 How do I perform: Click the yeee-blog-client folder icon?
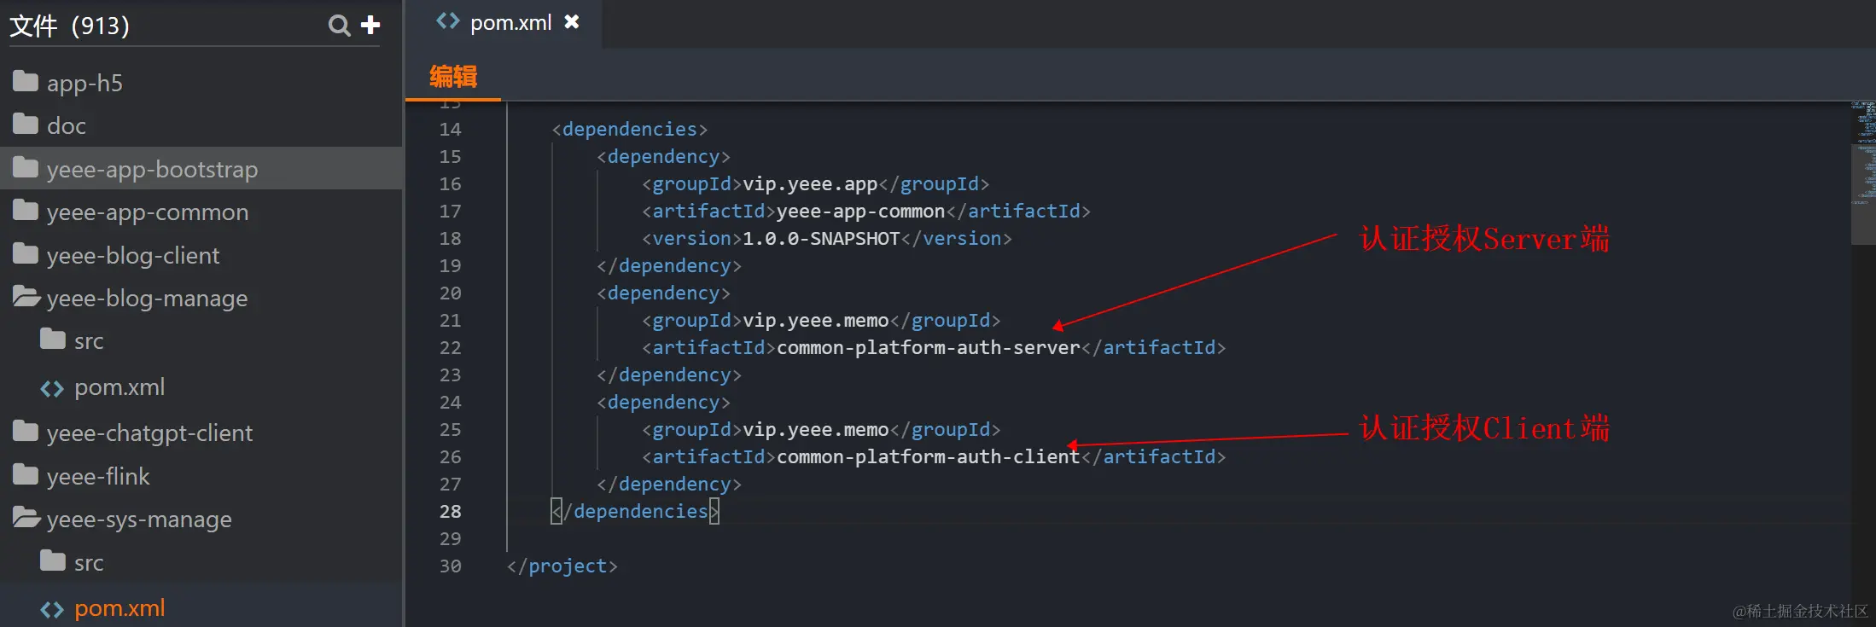click(26, 254)
